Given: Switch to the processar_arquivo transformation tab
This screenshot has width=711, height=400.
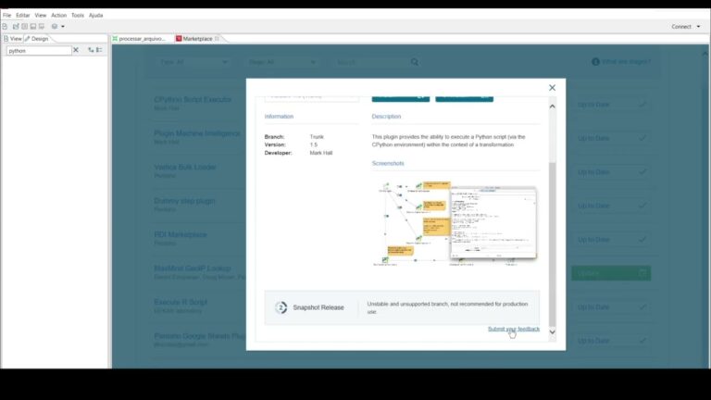Looking at the screenshot, I should point(139,39).
